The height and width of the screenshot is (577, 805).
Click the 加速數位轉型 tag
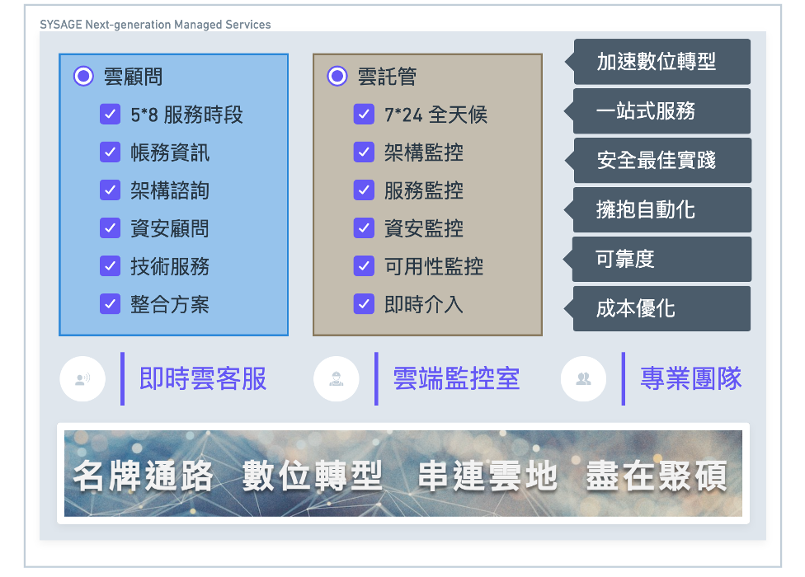657,62
